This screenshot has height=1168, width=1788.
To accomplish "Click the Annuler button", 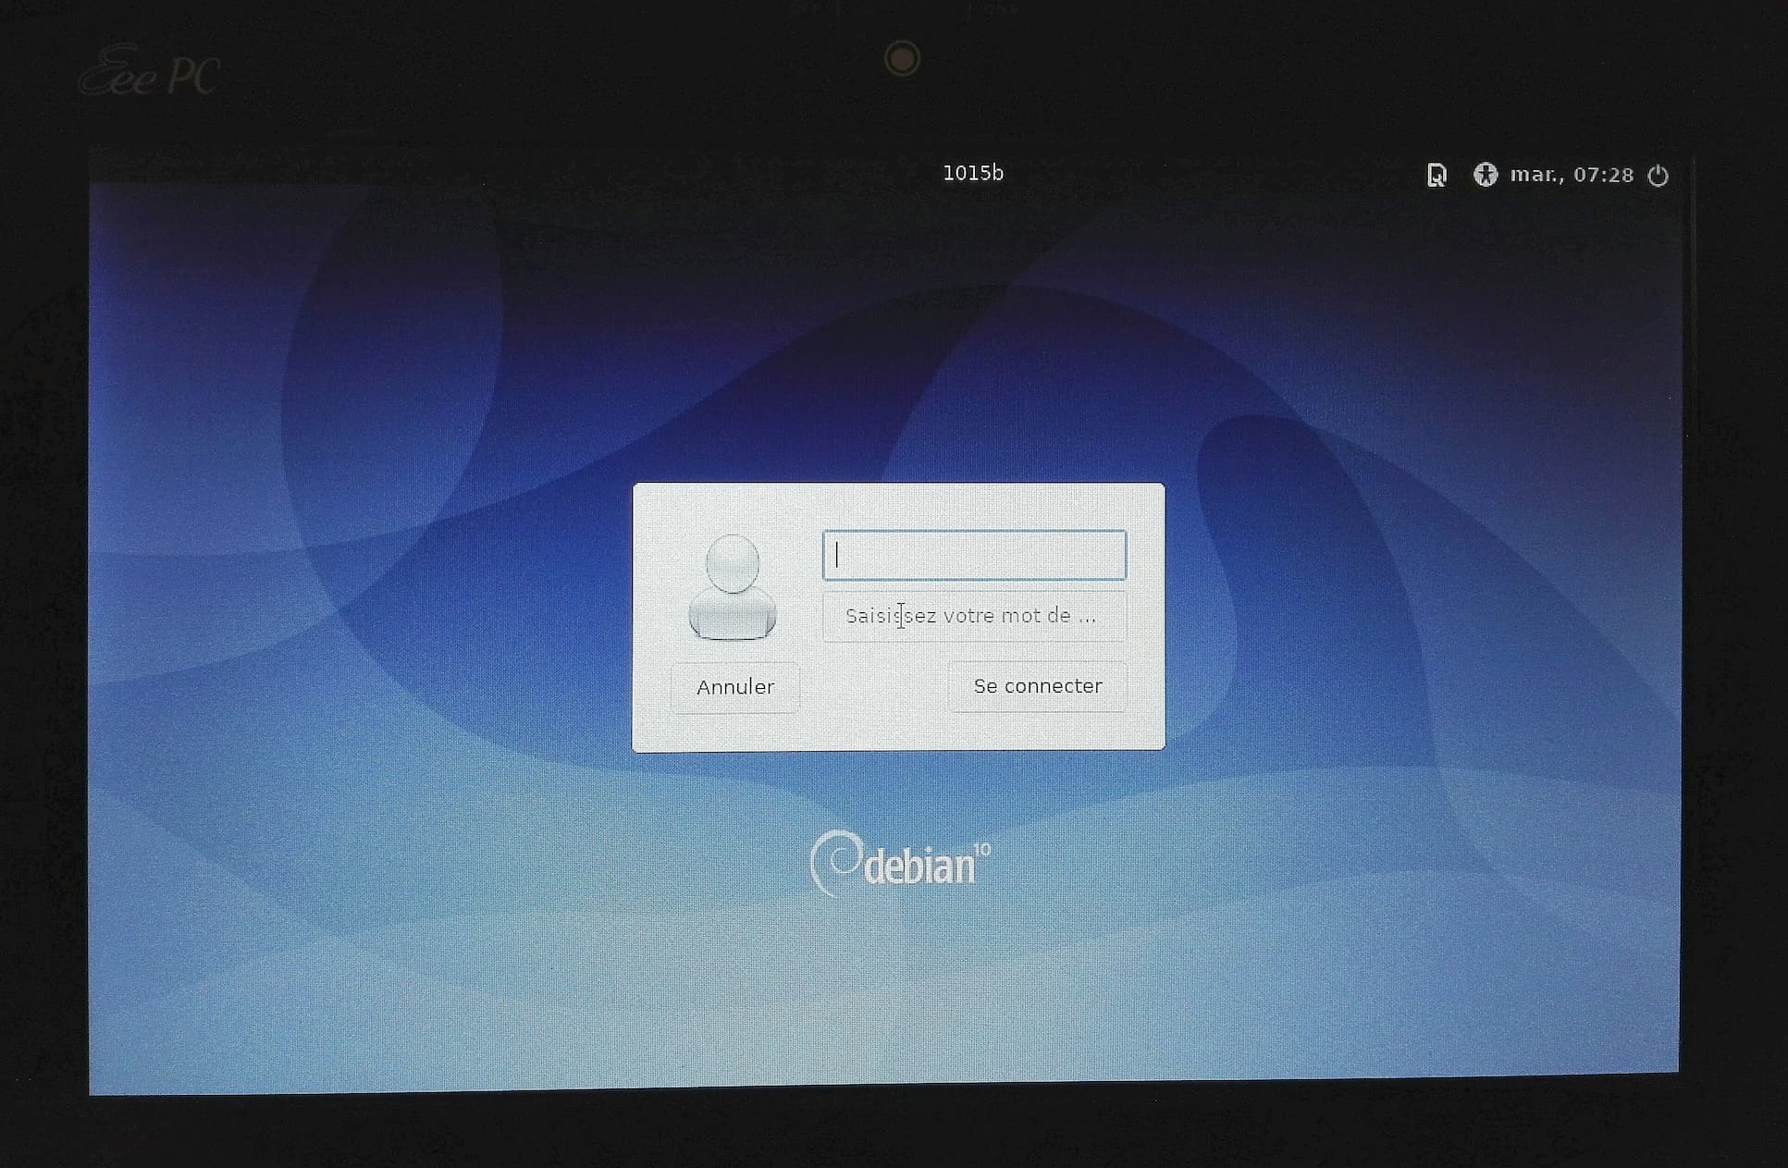I will pyautogui.click(x=735, y=687).
